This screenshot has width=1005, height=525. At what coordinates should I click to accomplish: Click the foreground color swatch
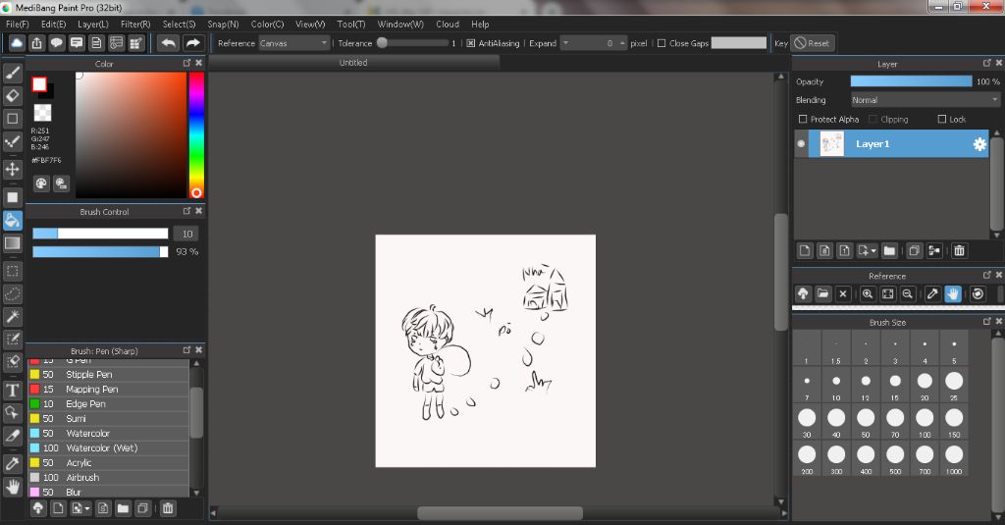click(39, 84)
